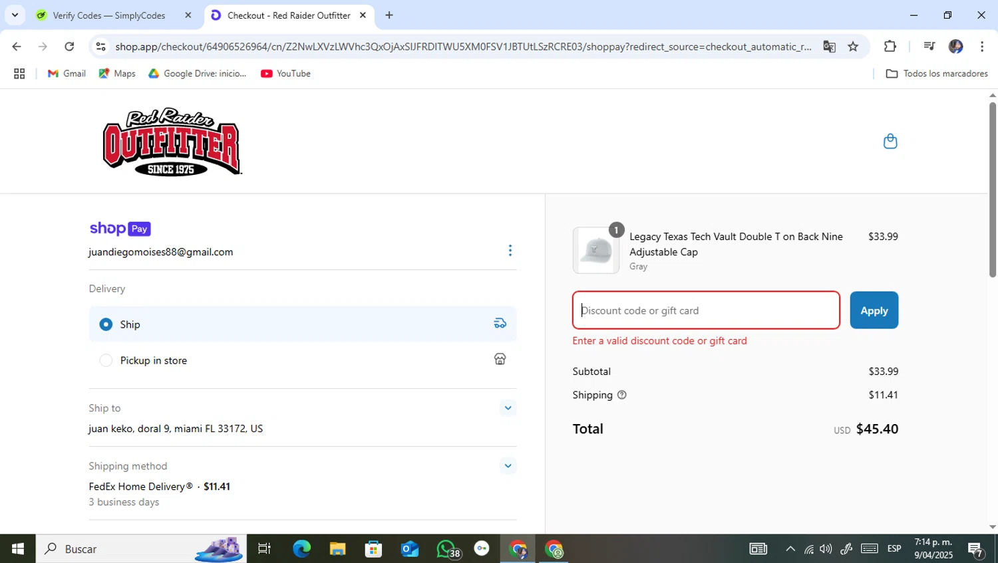Screen dimensions: 998x563
Task: Expand the Ship to address section
Action: click(508, 408)
